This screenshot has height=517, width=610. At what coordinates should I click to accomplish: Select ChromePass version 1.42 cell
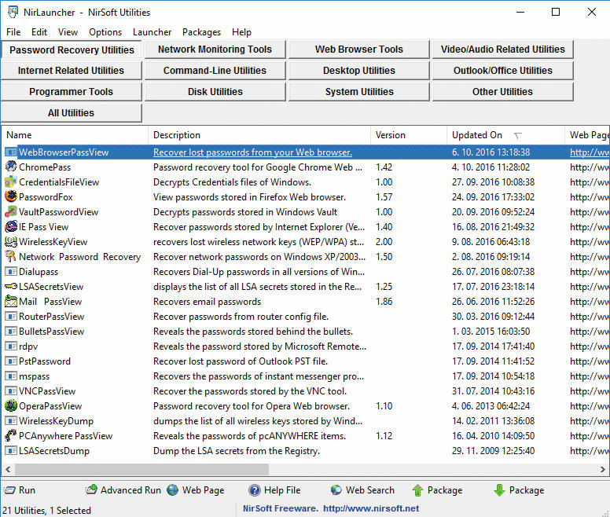click(384, 167)
